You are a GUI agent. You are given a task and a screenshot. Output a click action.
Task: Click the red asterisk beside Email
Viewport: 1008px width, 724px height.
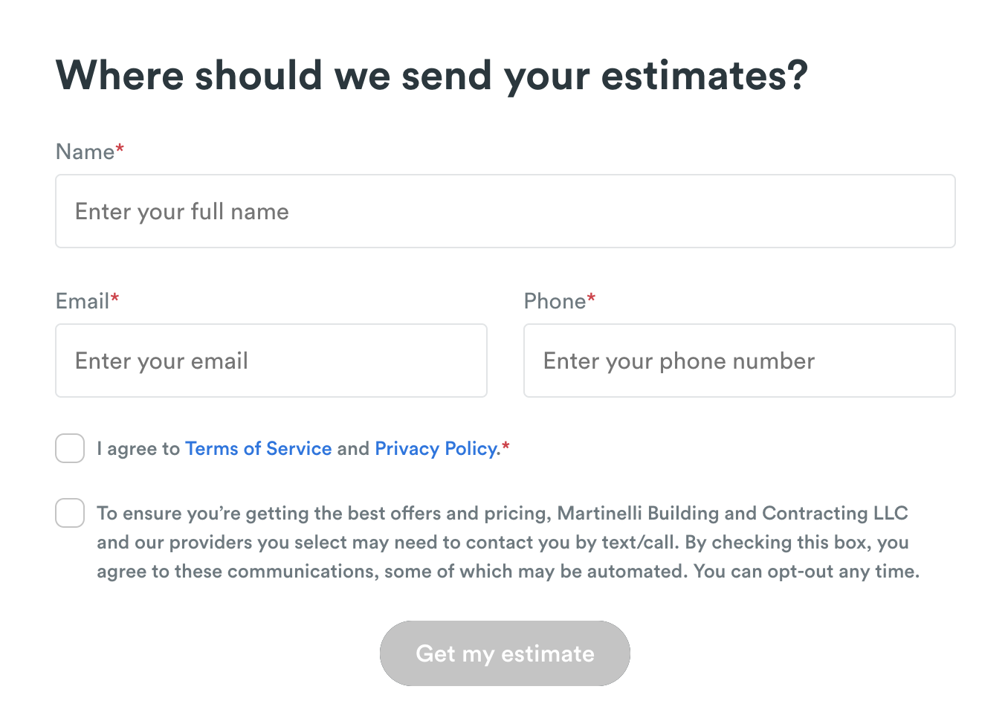point(114,299)
